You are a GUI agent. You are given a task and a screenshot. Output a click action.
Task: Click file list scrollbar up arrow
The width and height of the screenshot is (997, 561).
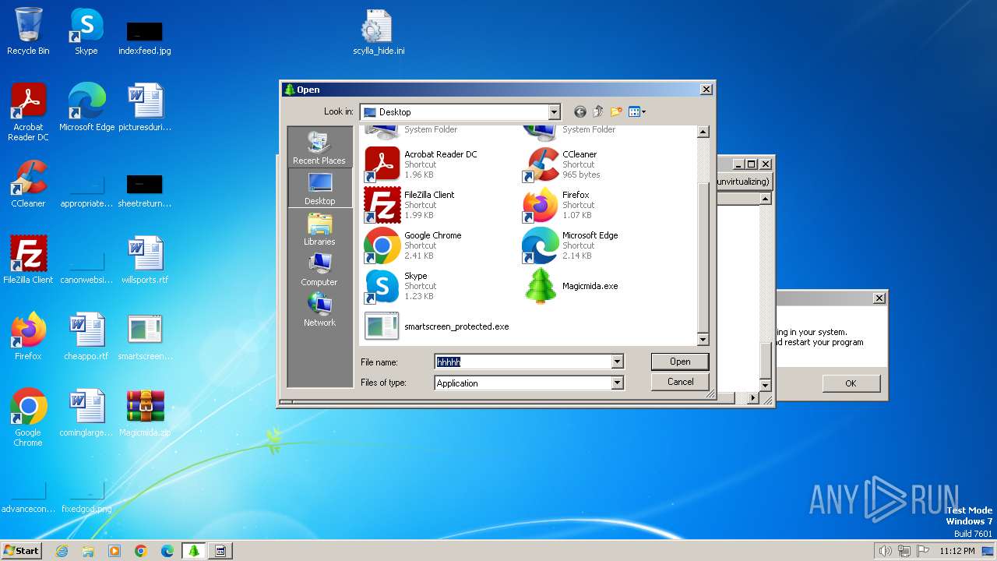pos(703,132)
